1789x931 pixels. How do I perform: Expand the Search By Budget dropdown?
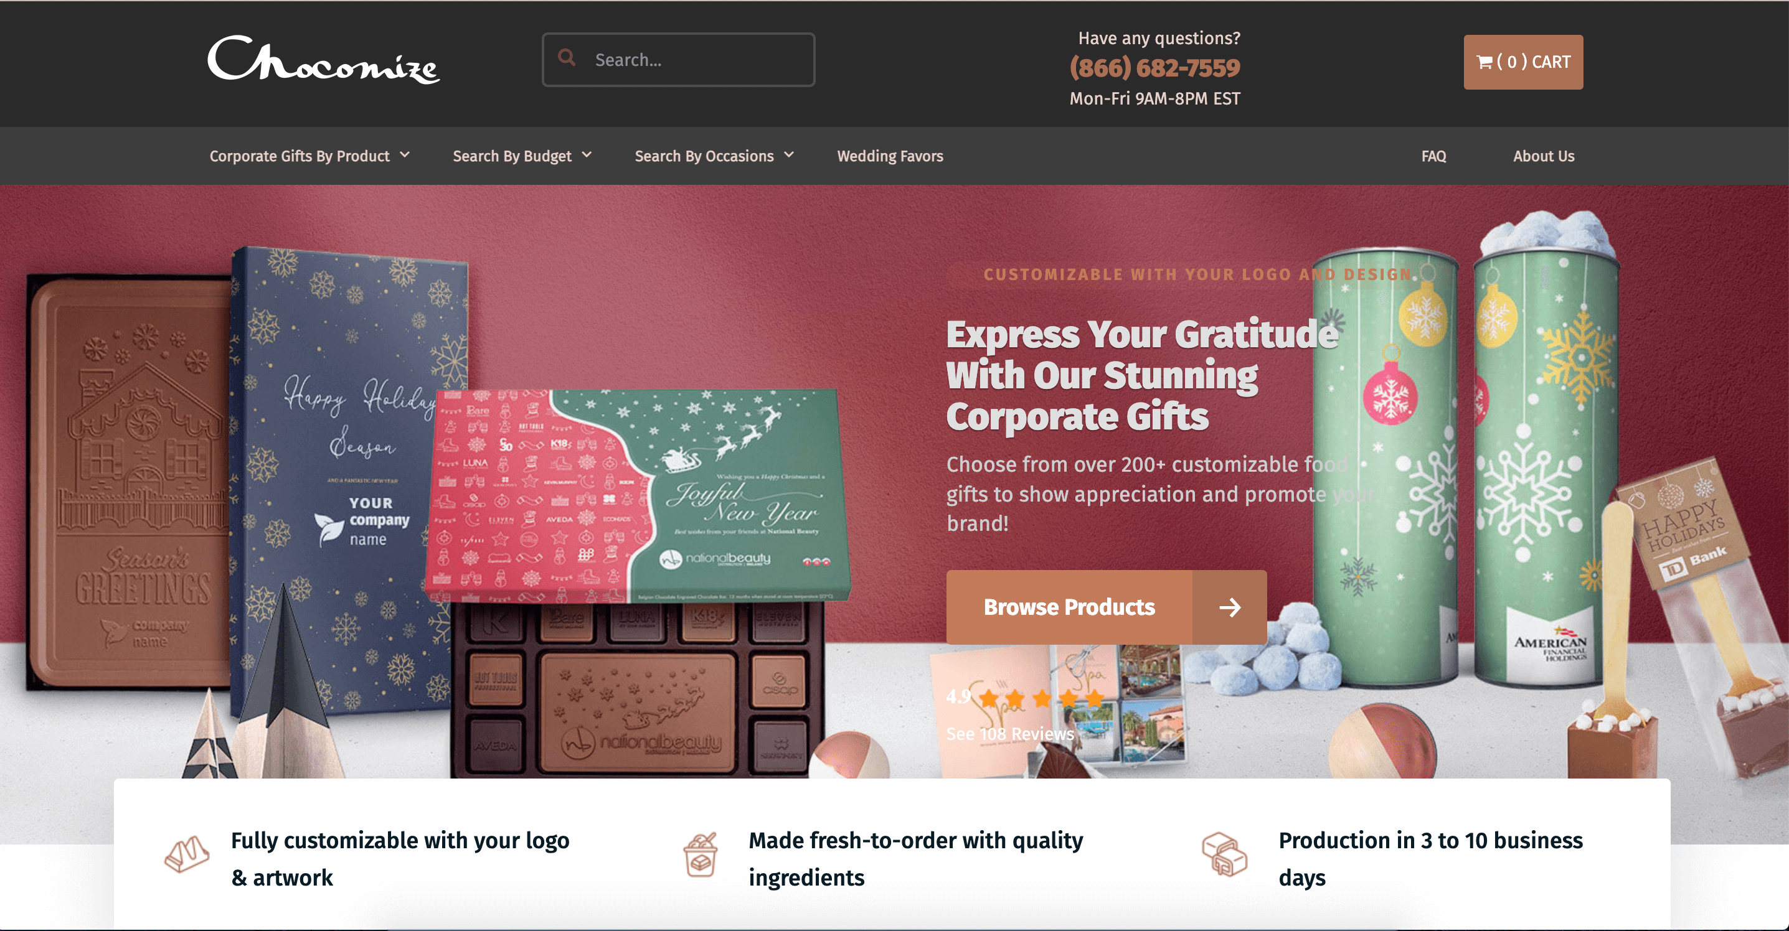click(x=522, y=156)
